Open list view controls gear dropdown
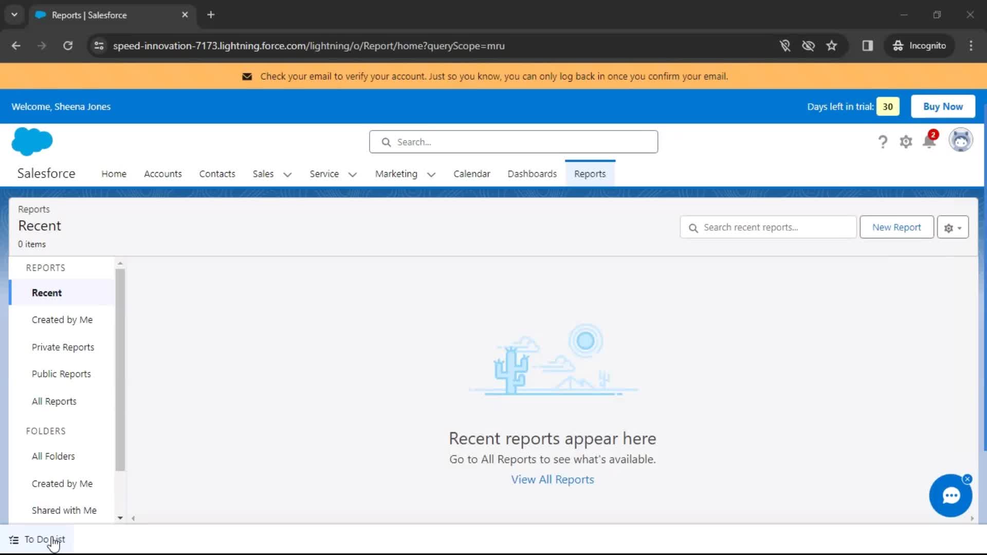The width and height of the screenshot is (987, 555). pyautogui.click(x=953, y=227)
